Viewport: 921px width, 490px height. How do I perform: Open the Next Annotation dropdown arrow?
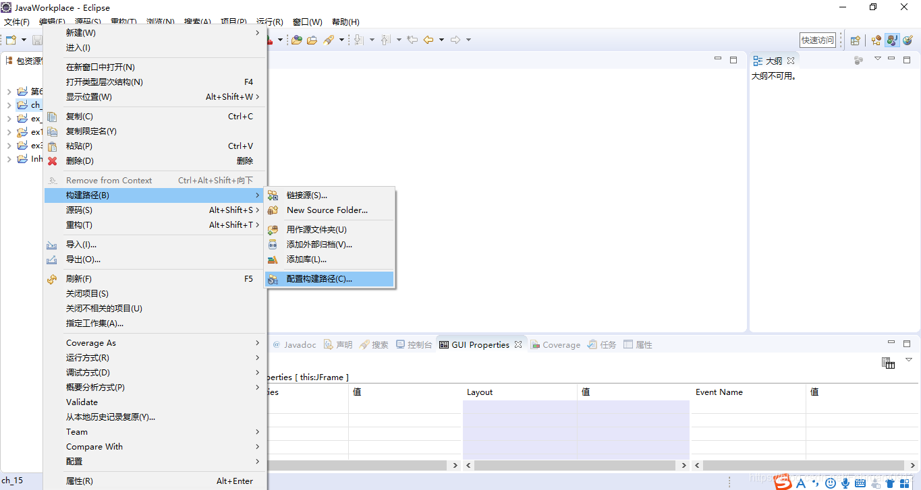(x=372, y=40)
